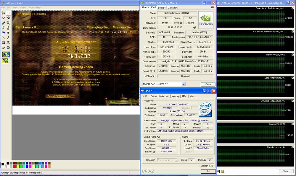Activate the Pick Color eyedropper tool
This screenshot has height=176, width=296.
tap(3, 23)
